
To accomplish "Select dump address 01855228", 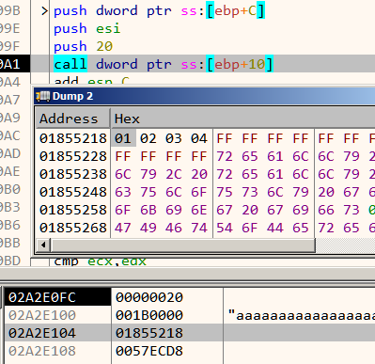I will tap(73, 156).
